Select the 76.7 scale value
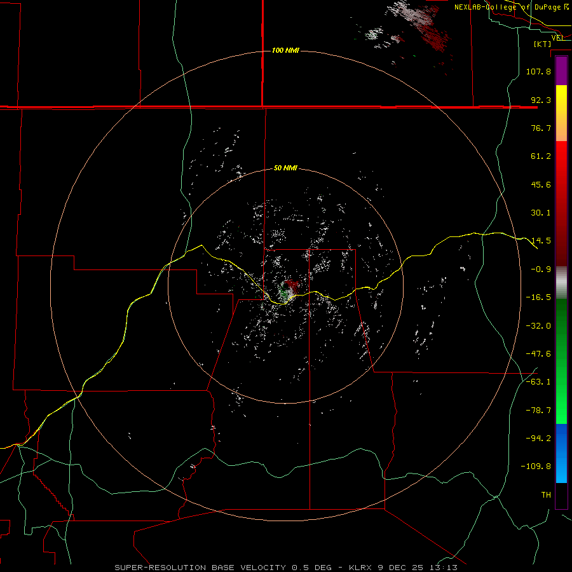Screen dimensions: 572x572 point(541,128)
